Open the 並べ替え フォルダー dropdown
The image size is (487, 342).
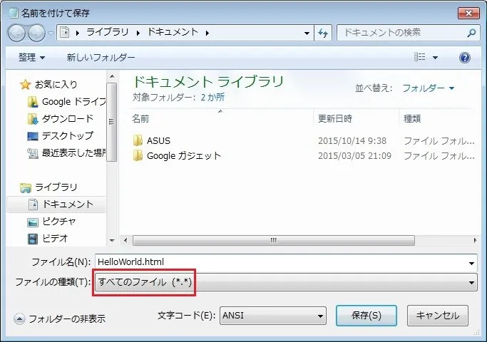[428, 88]
